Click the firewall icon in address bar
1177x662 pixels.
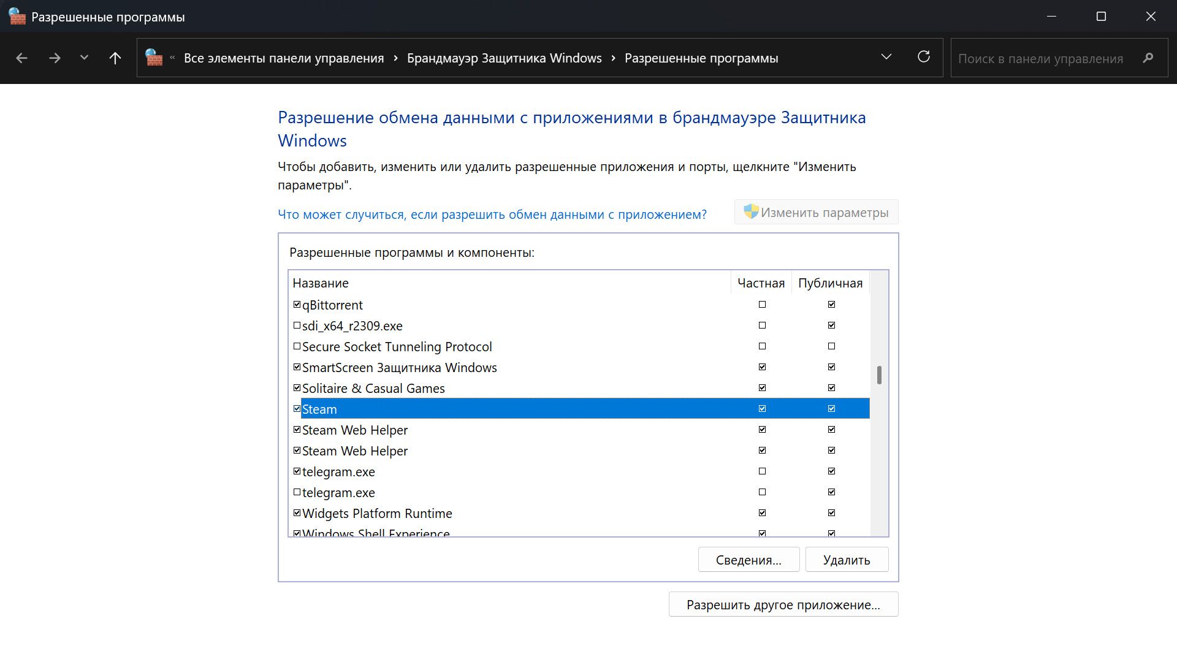(154, 58)
